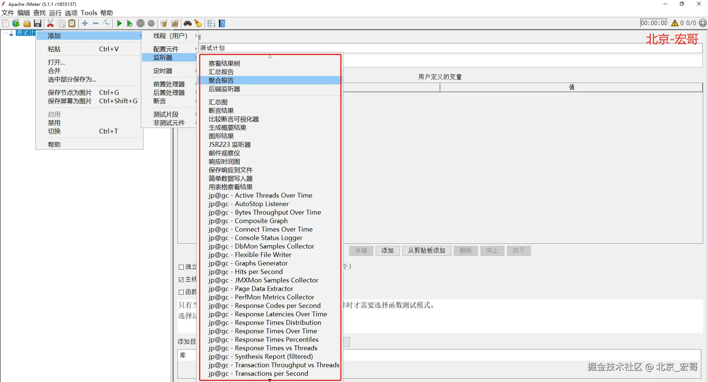Viewport: 708px width, 382px height.
Task: Click the 向上 button
Action: click(x=492, y=251)
